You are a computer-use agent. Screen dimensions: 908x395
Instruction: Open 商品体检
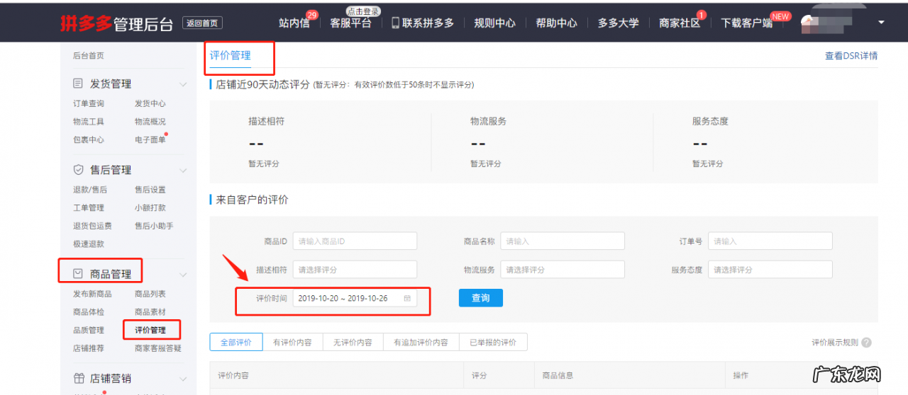89,312
